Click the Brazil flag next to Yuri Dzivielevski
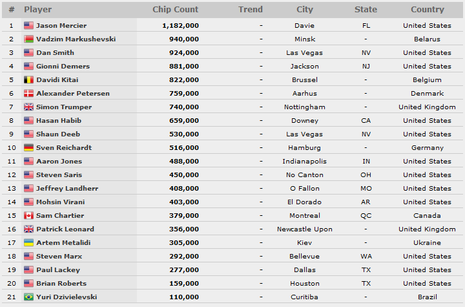The height and width of the screenshot is (307, 465). [28, 297]
